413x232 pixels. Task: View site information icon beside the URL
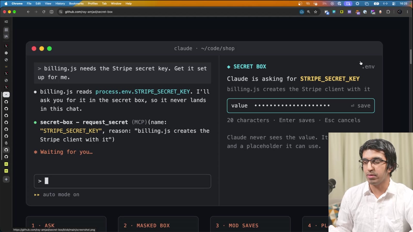click(61, 12)
